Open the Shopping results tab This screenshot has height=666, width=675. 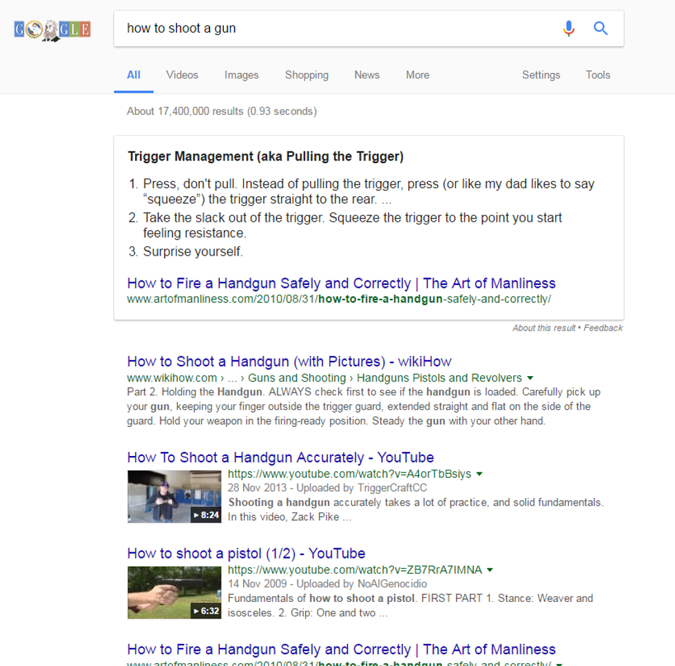click(307, 75)
